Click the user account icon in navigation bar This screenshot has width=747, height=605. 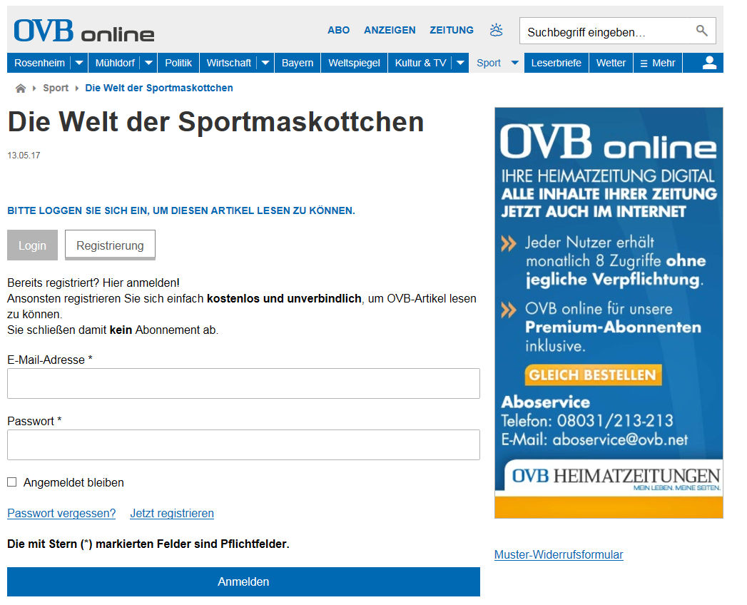point(708,63)
